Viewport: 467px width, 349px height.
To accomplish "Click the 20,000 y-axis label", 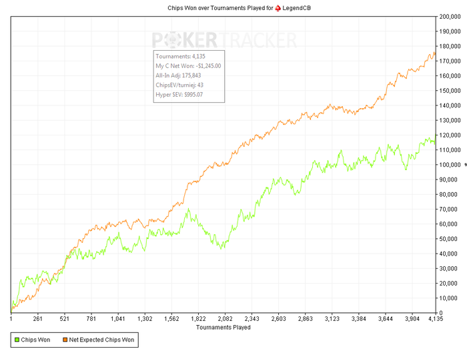I will (x=448, y=283).
